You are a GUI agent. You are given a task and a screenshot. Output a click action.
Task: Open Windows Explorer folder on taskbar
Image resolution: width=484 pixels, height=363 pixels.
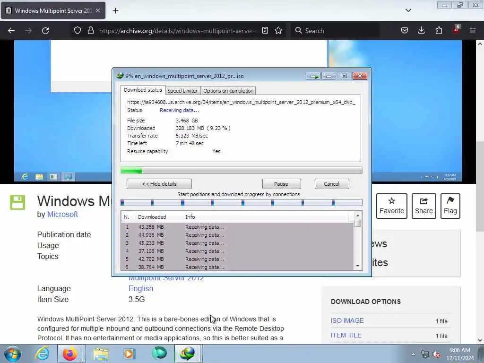coord(101,354)
